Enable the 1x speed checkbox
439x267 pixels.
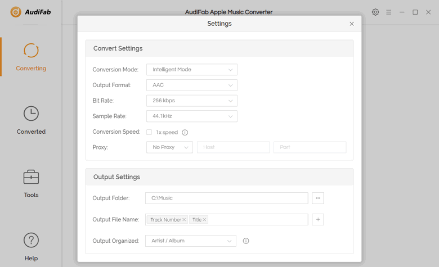click(x=149, y=132)
